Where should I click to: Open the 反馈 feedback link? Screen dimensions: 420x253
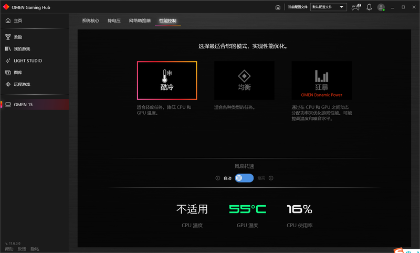[22, 249]
